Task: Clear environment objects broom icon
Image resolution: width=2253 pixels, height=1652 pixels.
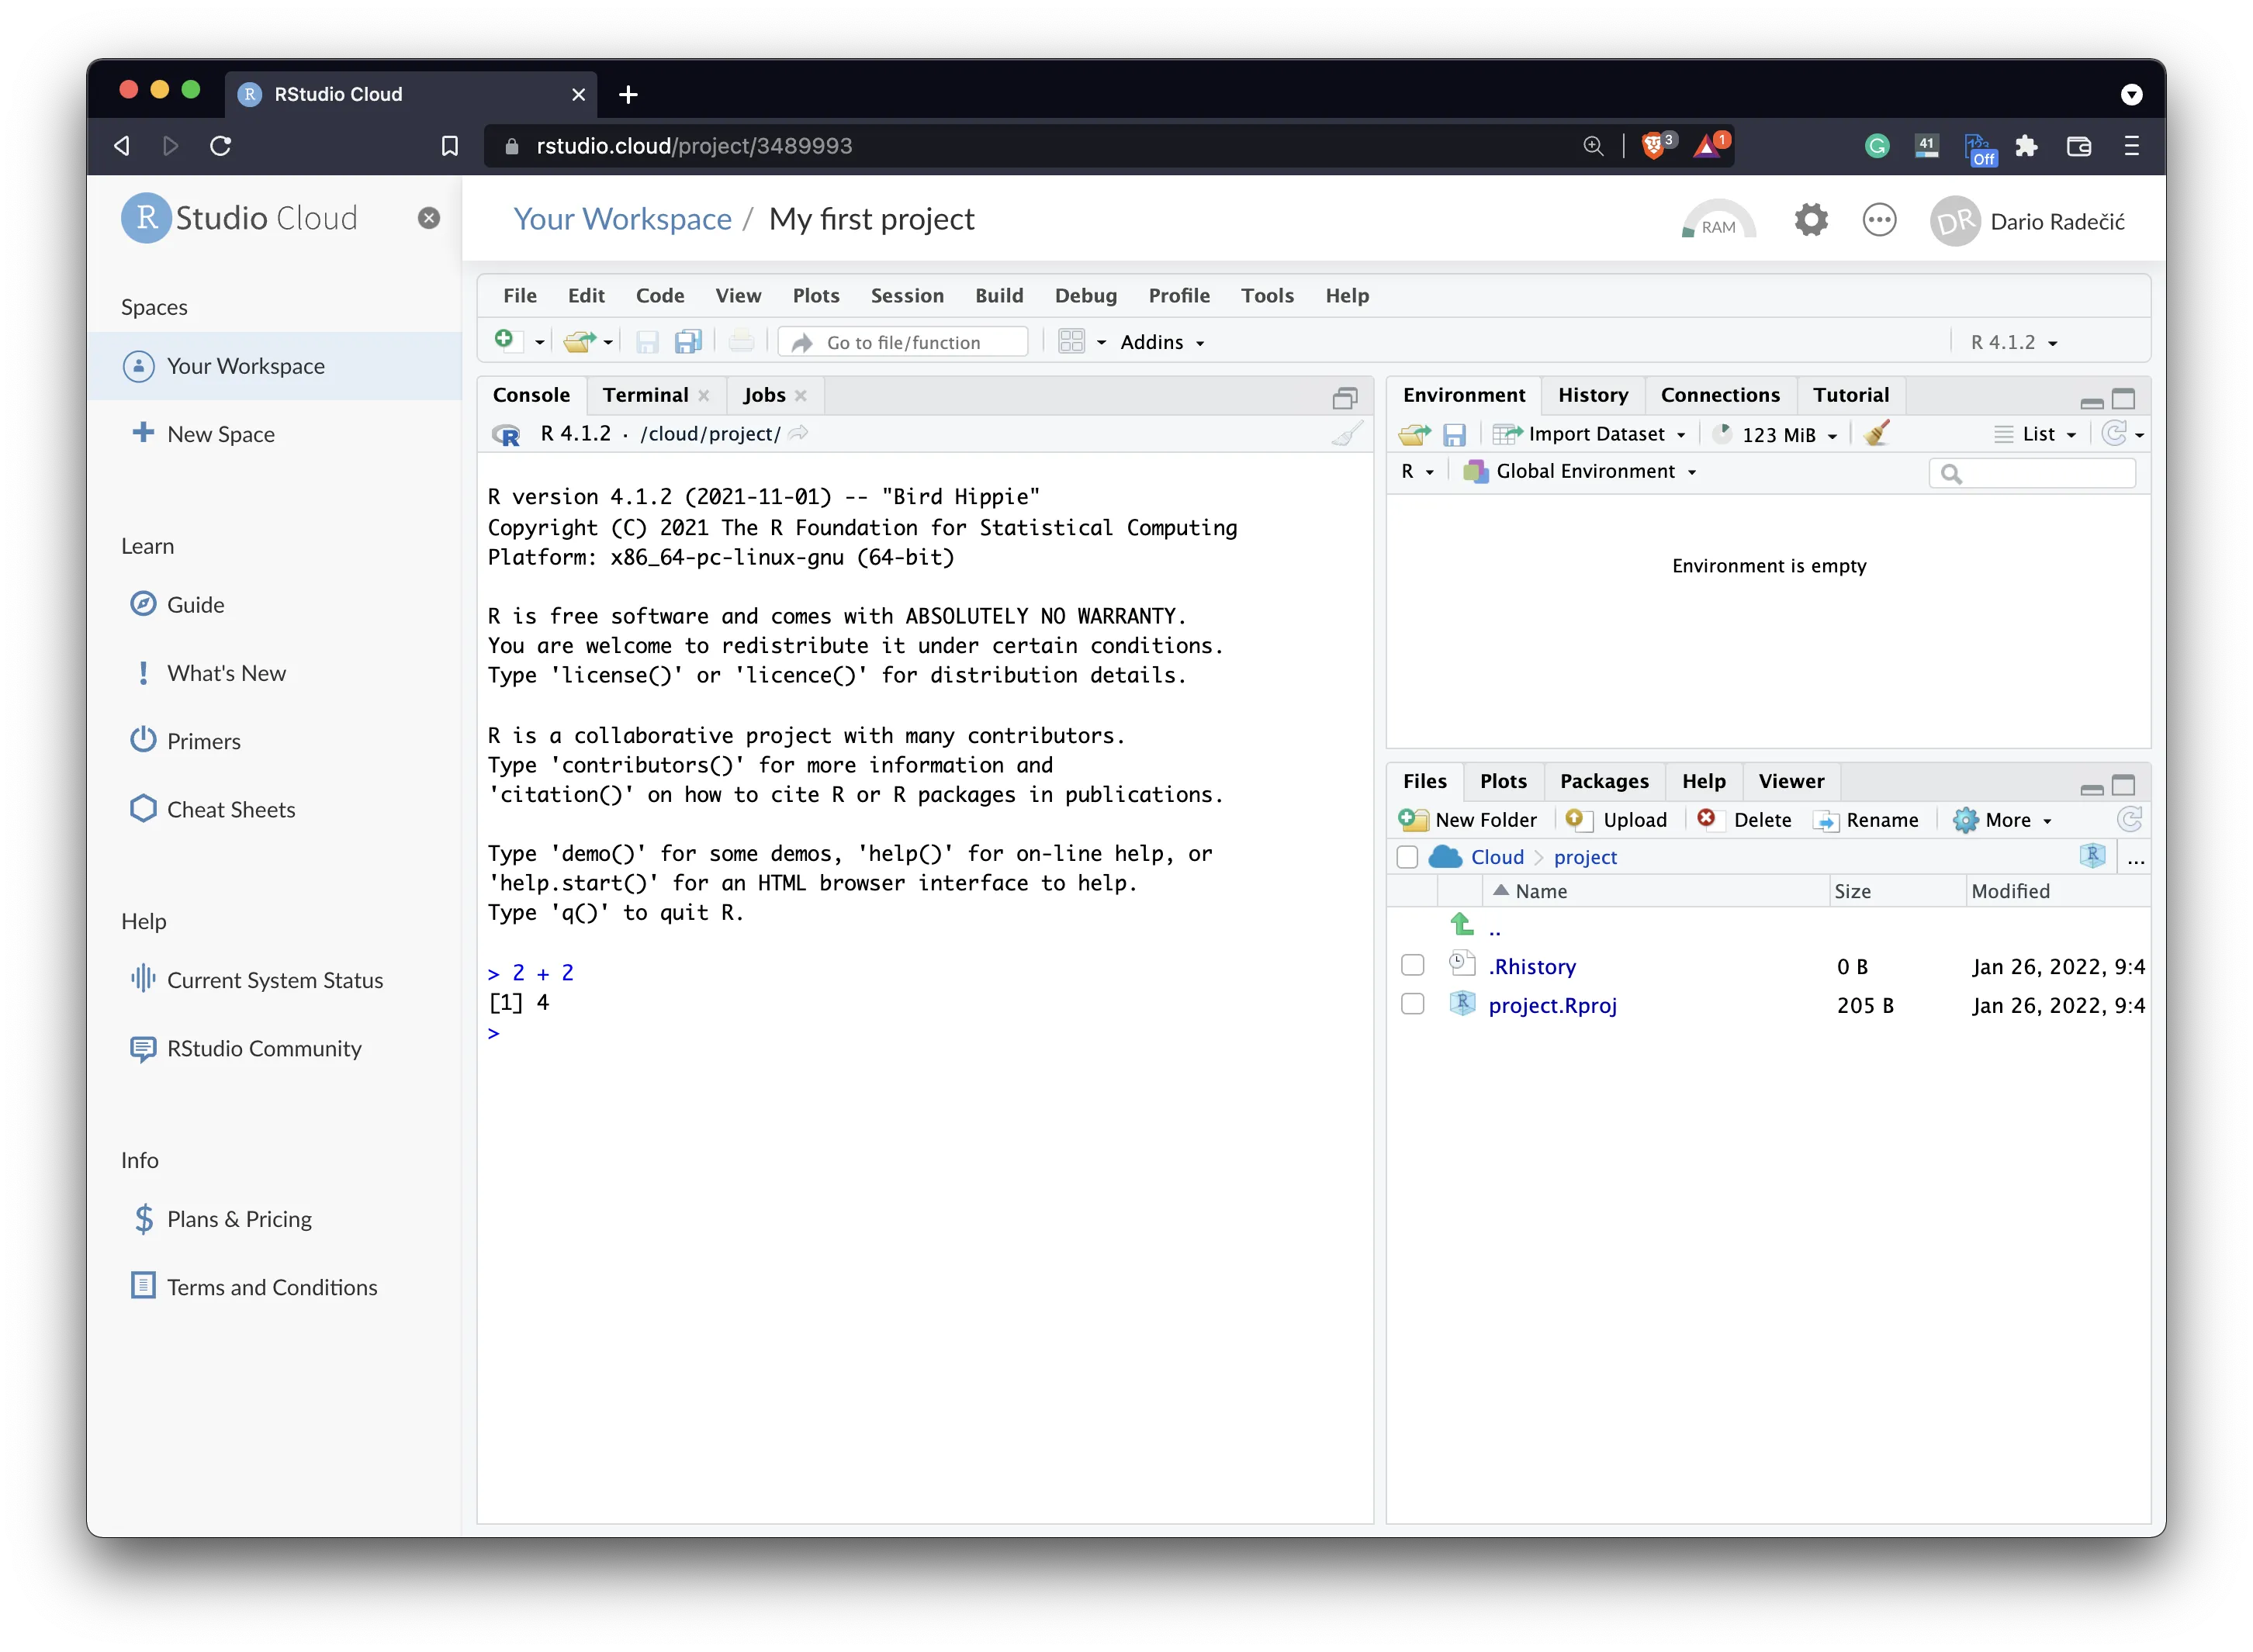Action: coord(1876,434)
